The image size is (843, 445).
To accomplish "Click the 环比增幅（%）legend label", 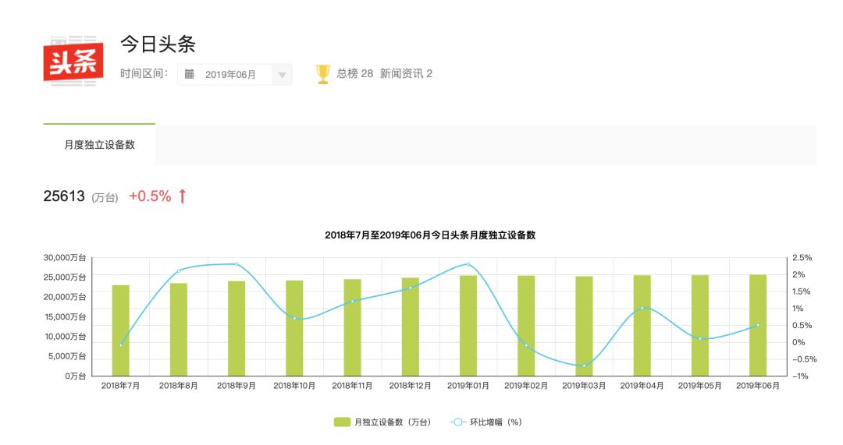I will click(496, 422).
